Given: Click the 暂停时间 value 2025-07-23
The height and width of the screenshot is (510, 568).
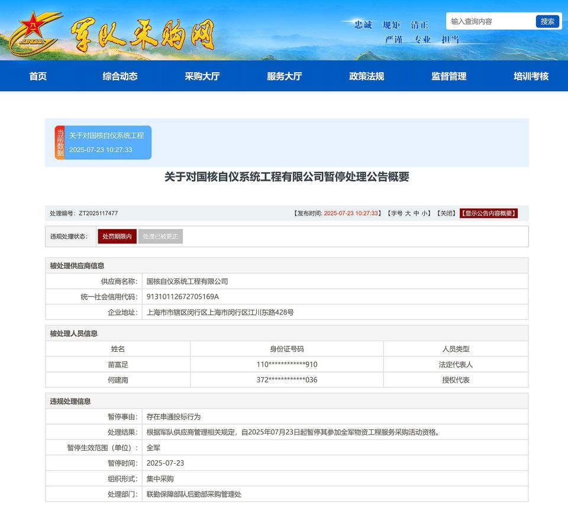Looking at the screenshot, I should (165, 463).
